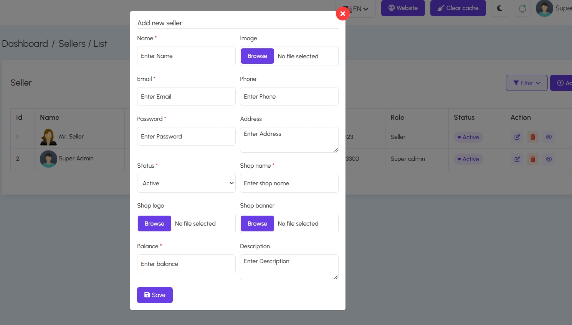
Task: Toggle dark mode moon icon
Action: tap(500, 8)
